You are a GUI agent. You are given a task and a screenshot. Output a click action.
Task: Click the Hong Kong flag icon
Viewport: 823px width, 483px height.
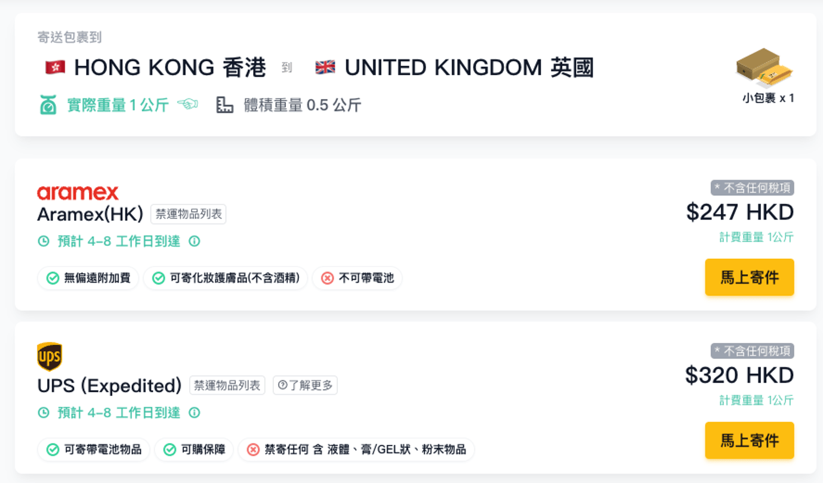tap(56, 67)
